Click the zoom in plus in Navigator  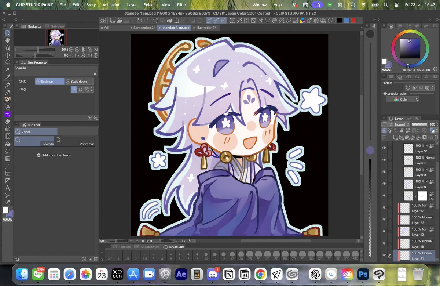[77, 50]
